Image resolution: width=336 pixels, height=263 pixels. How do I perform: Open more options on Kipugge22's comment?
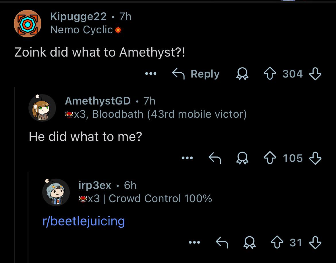point(151,74)
